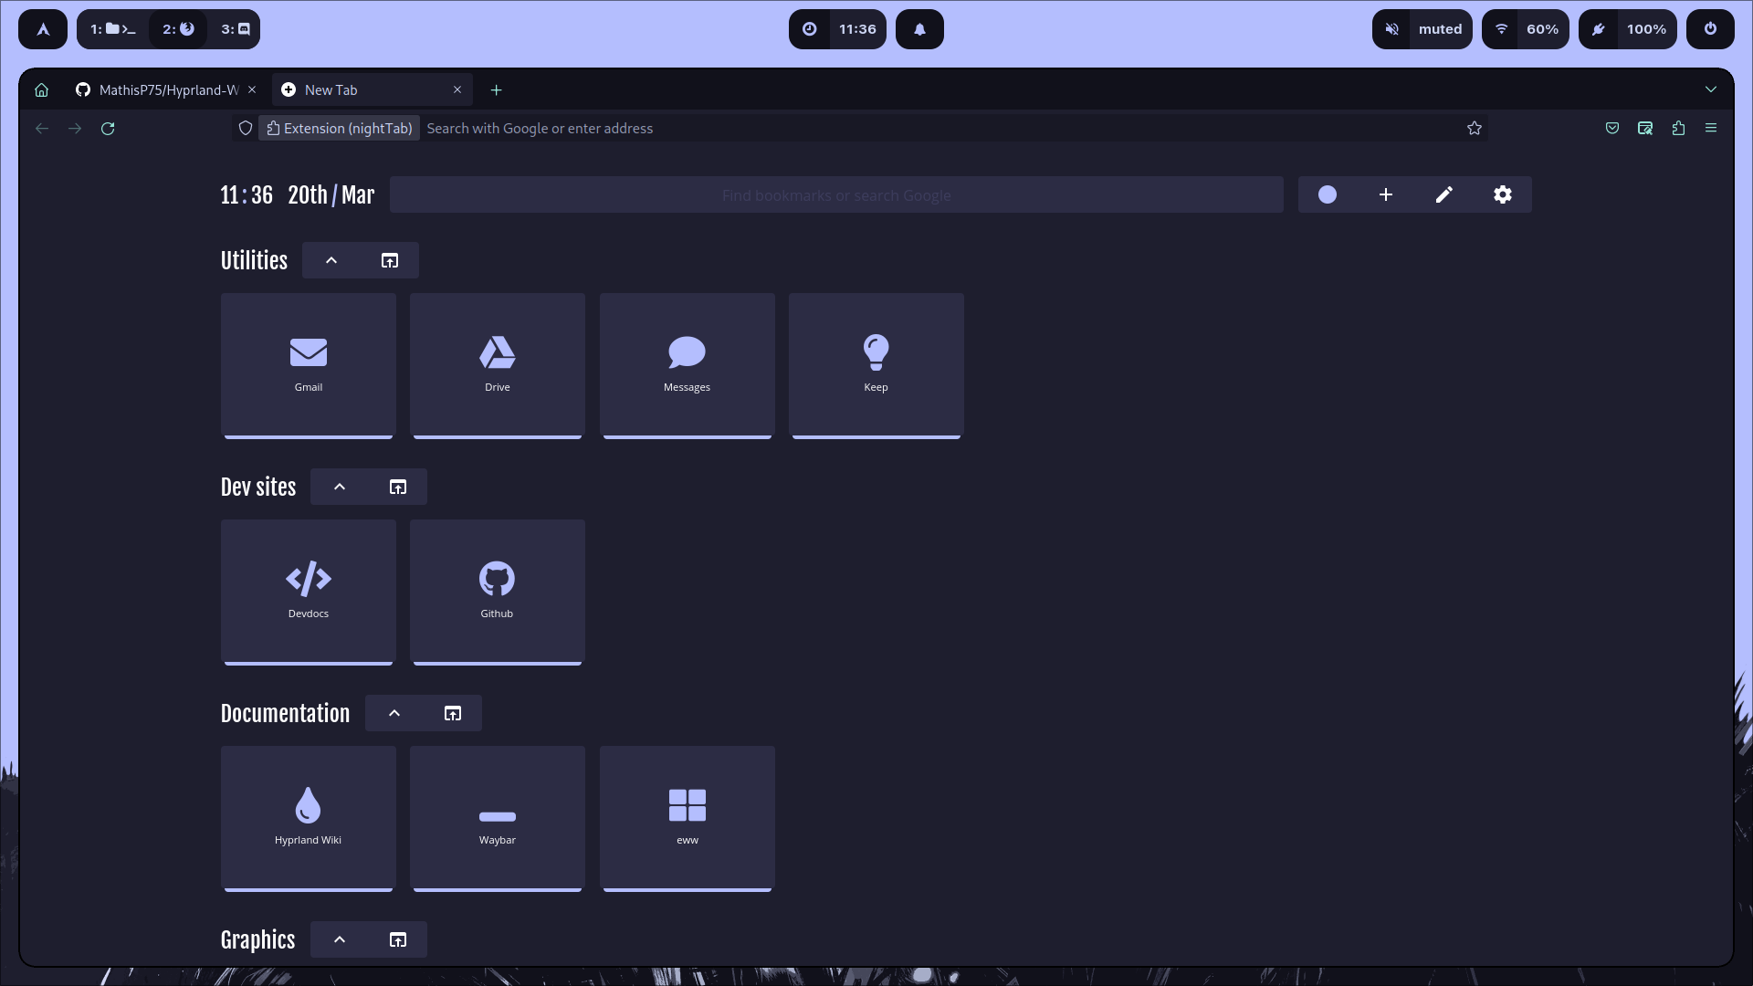Open the Gmail bookmark tile

[x=309, y=364]
